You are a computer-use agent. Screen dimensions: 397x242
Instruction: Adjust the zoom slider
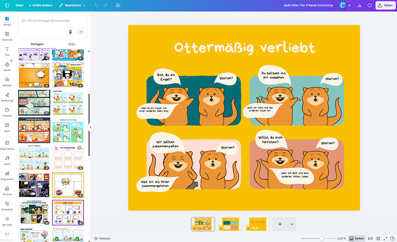pyautogui.click(x=321, y=239)
